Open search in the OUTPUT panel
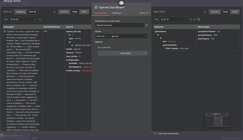Viewport: 243px width, 140px height. [x=205, y=12]
